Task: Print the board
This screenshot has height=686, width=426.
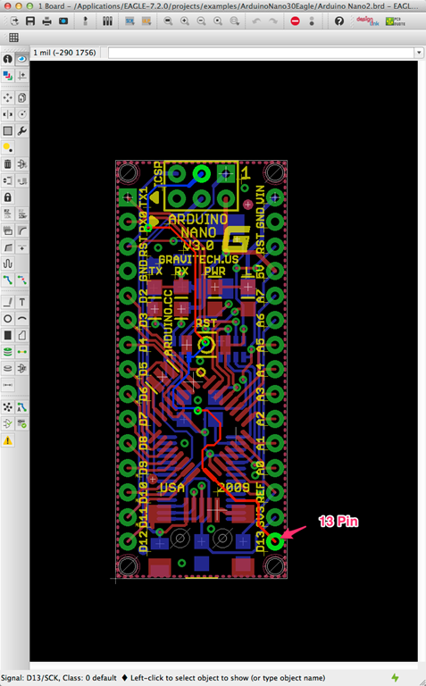Action: [46, 21]
